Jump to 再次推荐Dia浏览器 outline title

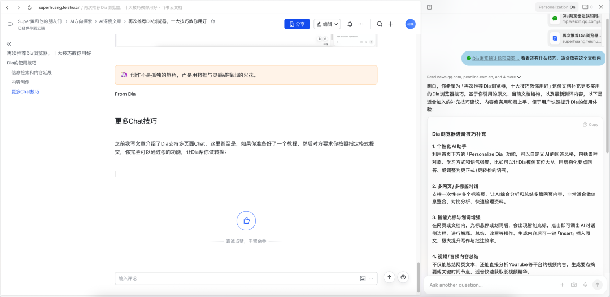[49, 53]
